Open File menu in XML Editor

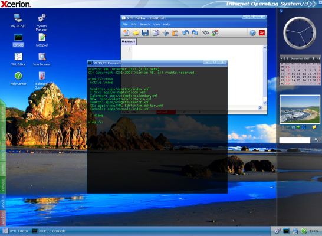point(125,24)
